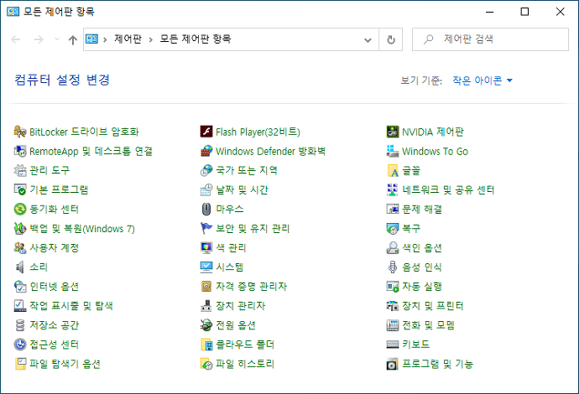Open the Windows Defender 방화벽 brick icon
This screenshot has width=579, height=394.
point(206,151)
